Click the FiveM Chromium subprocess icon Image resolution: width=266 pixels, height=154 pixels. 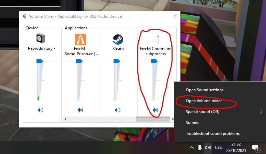pyautogui.click(x=156, y=39)
